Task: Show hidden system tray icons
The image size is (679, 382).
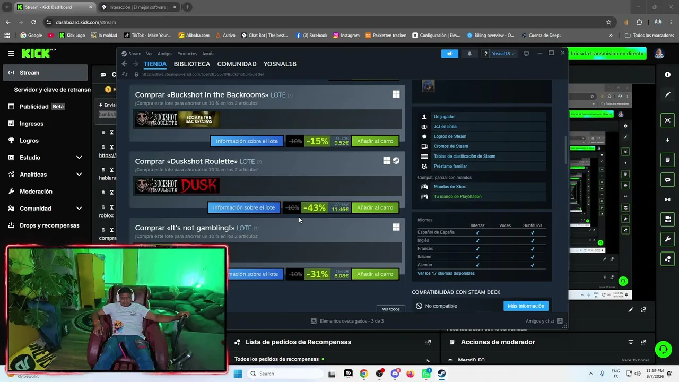Action: click(x=591, y=374)
